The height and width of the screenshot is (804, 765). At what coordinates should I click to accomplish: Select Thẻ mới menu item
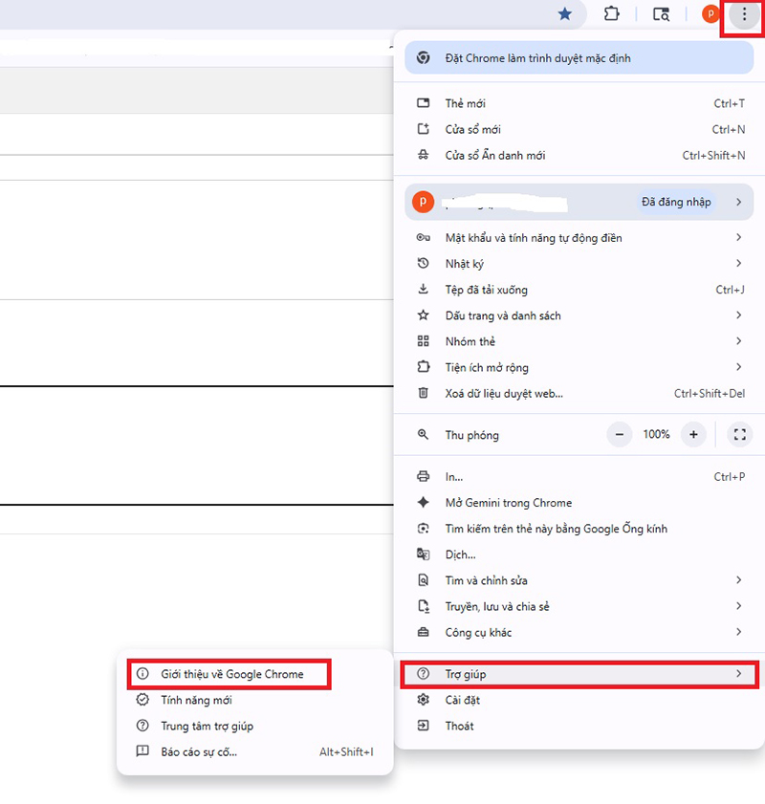click(579, 103)
